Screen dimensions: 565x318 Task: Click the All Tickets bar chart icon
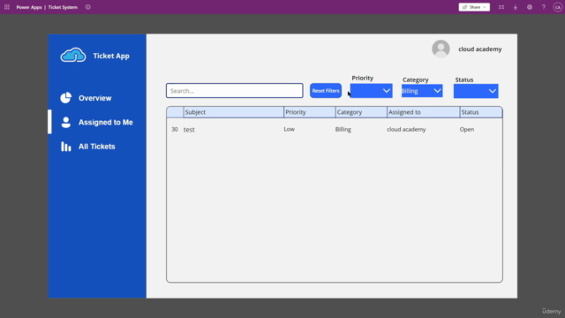click(66, 147)
